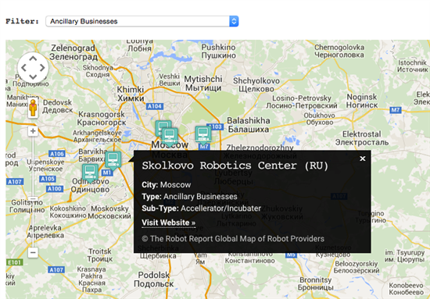Image resolution: width=430 pixels, height=299 pixels.
Task: Pan the map down with bottom arrow
Action: pyautogui.click(x=33, y=77)
